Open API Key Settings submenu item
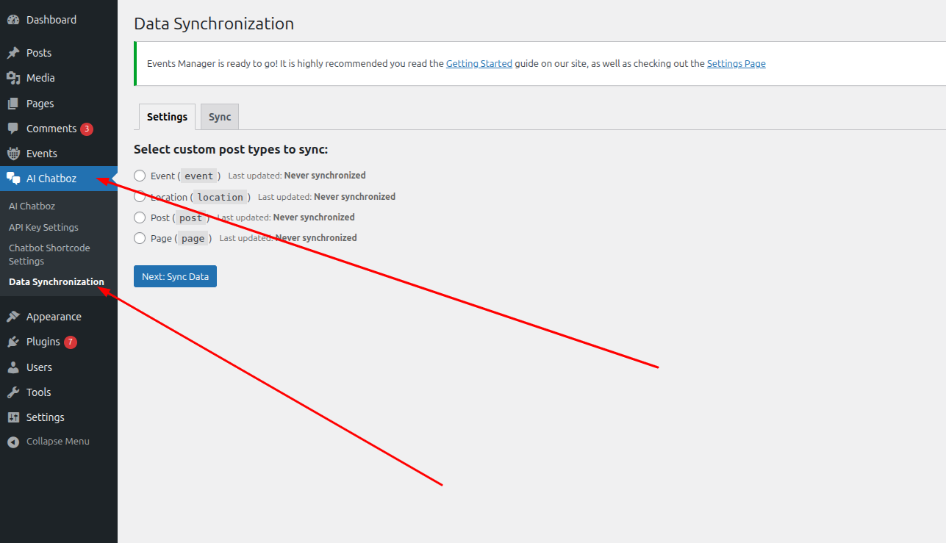The height and width of the screenshot is (543, 946). pos(43,227)
